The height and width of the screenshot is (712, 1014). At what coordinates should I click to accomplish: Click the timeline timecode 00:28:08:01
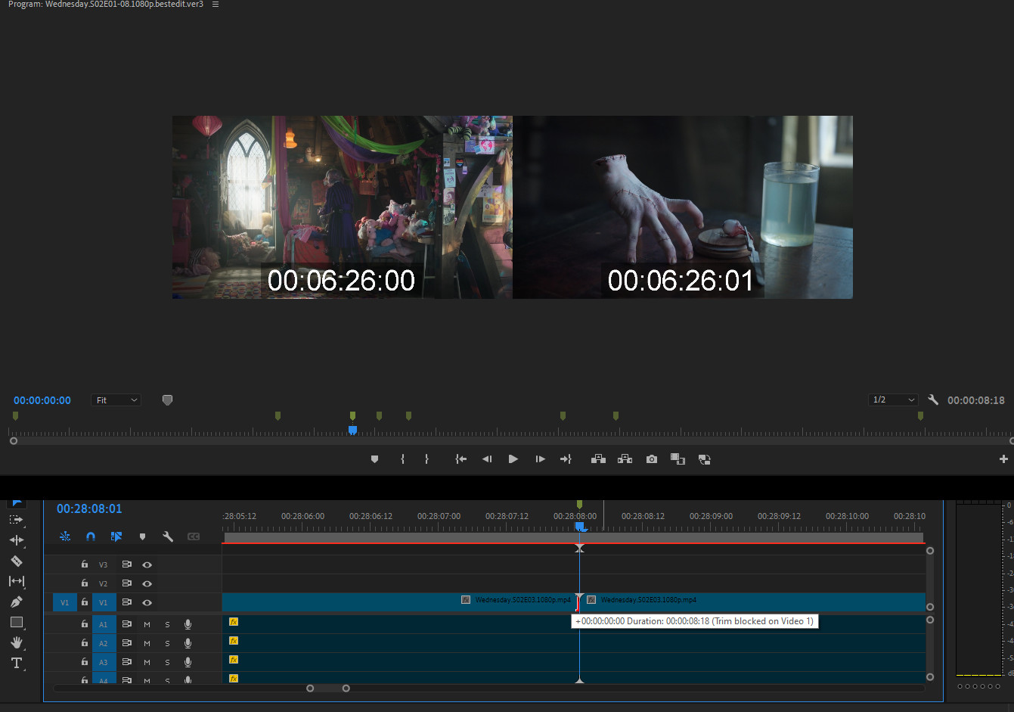89,508
